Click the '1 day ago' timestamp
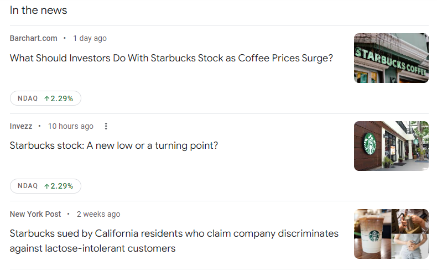Screen dimensions: 437x271 pyautogui.click(x=90, y=38)
